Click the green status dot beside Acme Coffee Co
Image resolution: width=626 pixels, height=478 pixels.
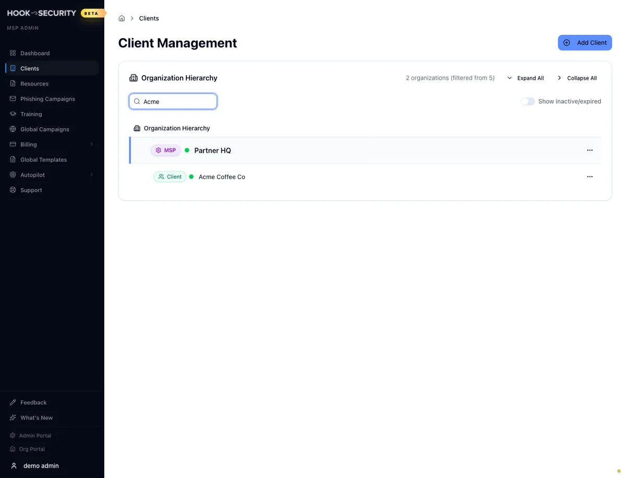191,177
